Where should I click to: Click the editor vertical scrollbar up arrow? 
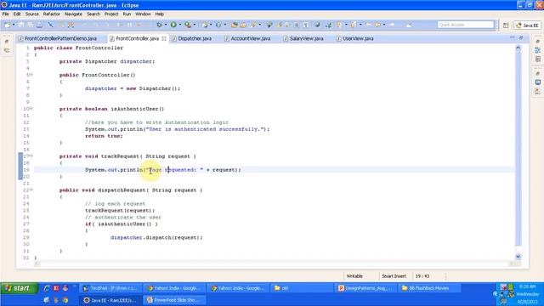point(518,48)
